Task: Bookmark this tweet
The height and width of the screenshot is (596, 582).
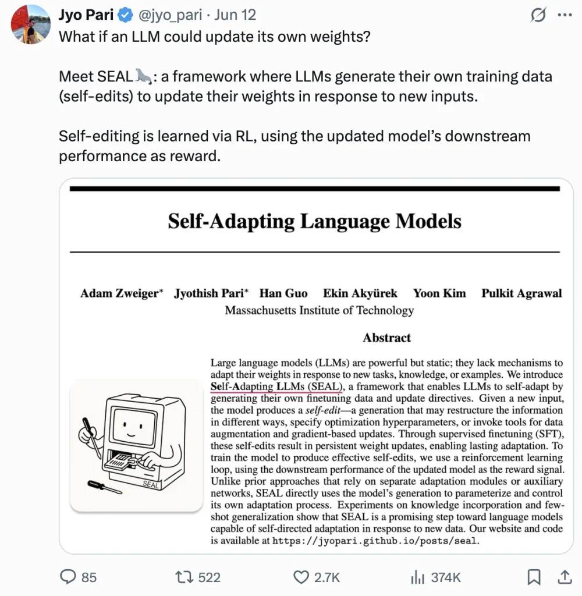Action: coord(534,577)
